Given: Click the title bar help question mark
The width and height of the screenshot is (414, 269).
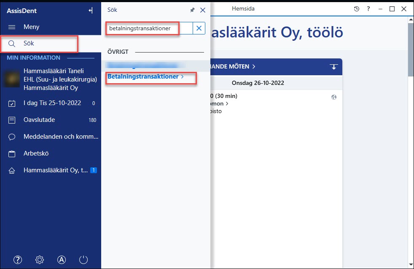Looking at the screenshot, I should tap(368, 9).
